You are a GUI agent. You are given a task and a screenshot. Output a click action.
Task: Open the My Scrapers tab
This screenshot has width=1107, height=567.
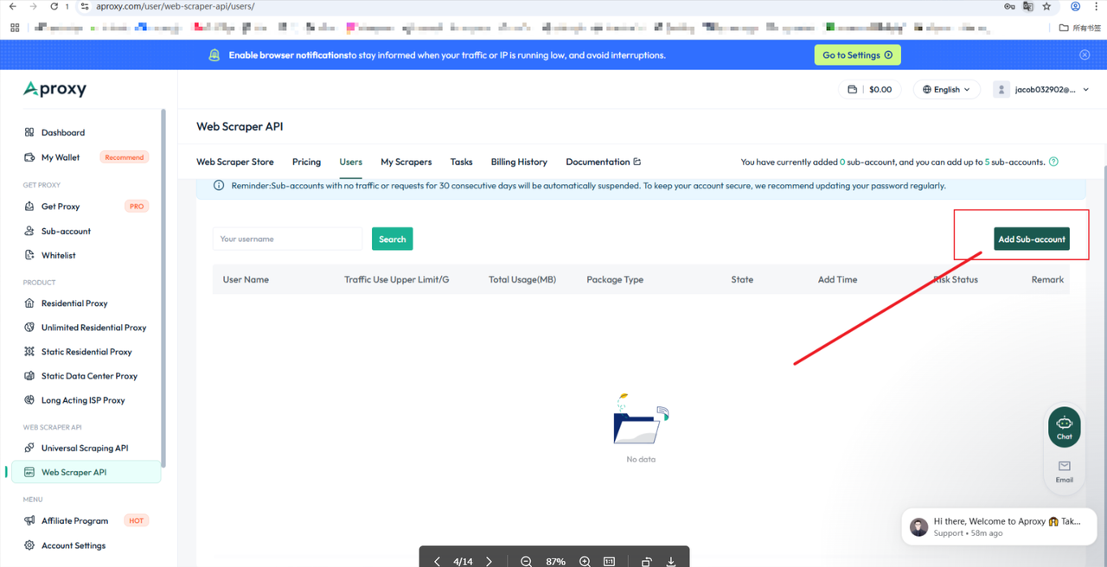point(406,162)
